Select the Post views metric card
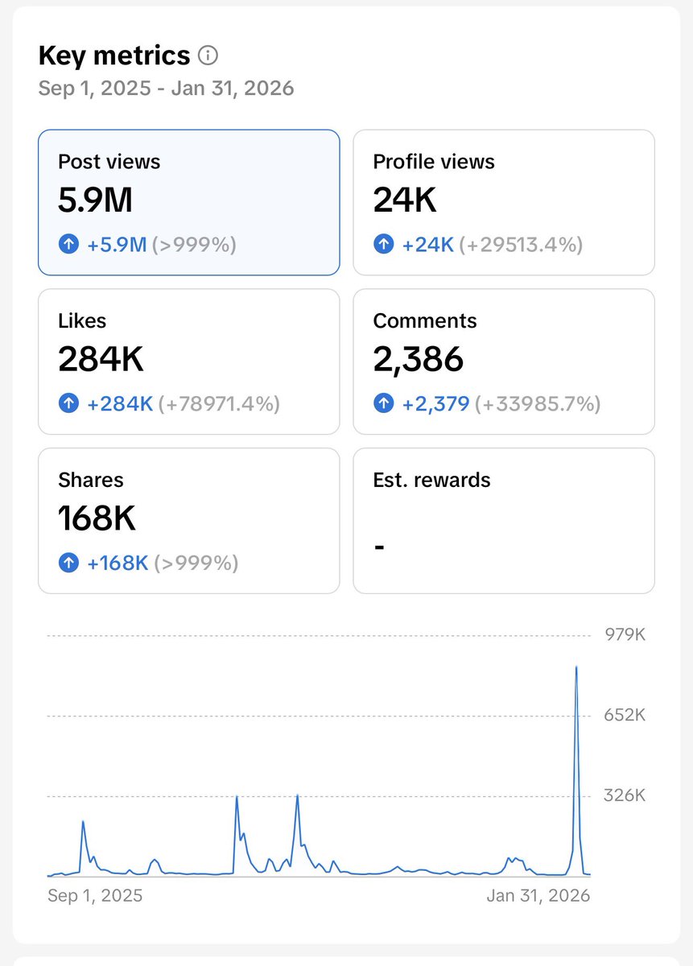Image resolution: width=693 pixels, height=966 pixels. pos(189,203)
